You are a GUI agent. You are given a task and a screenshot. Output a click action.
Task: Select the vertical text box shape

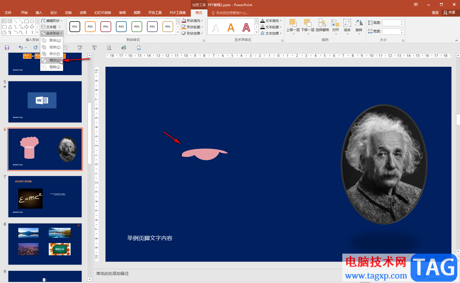tap(10, 21)
